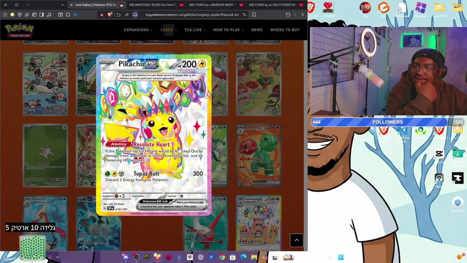Open the Scovillain ex card thumbnail
467x263 pixels.
tap(259, 156)
